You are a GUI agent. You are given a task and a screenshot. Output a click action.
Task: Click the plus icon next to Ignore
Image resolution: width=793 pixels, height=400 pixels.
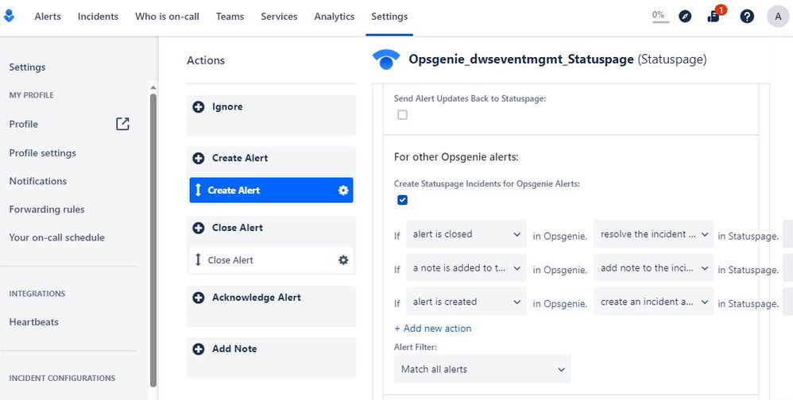[x=199, y=106]
